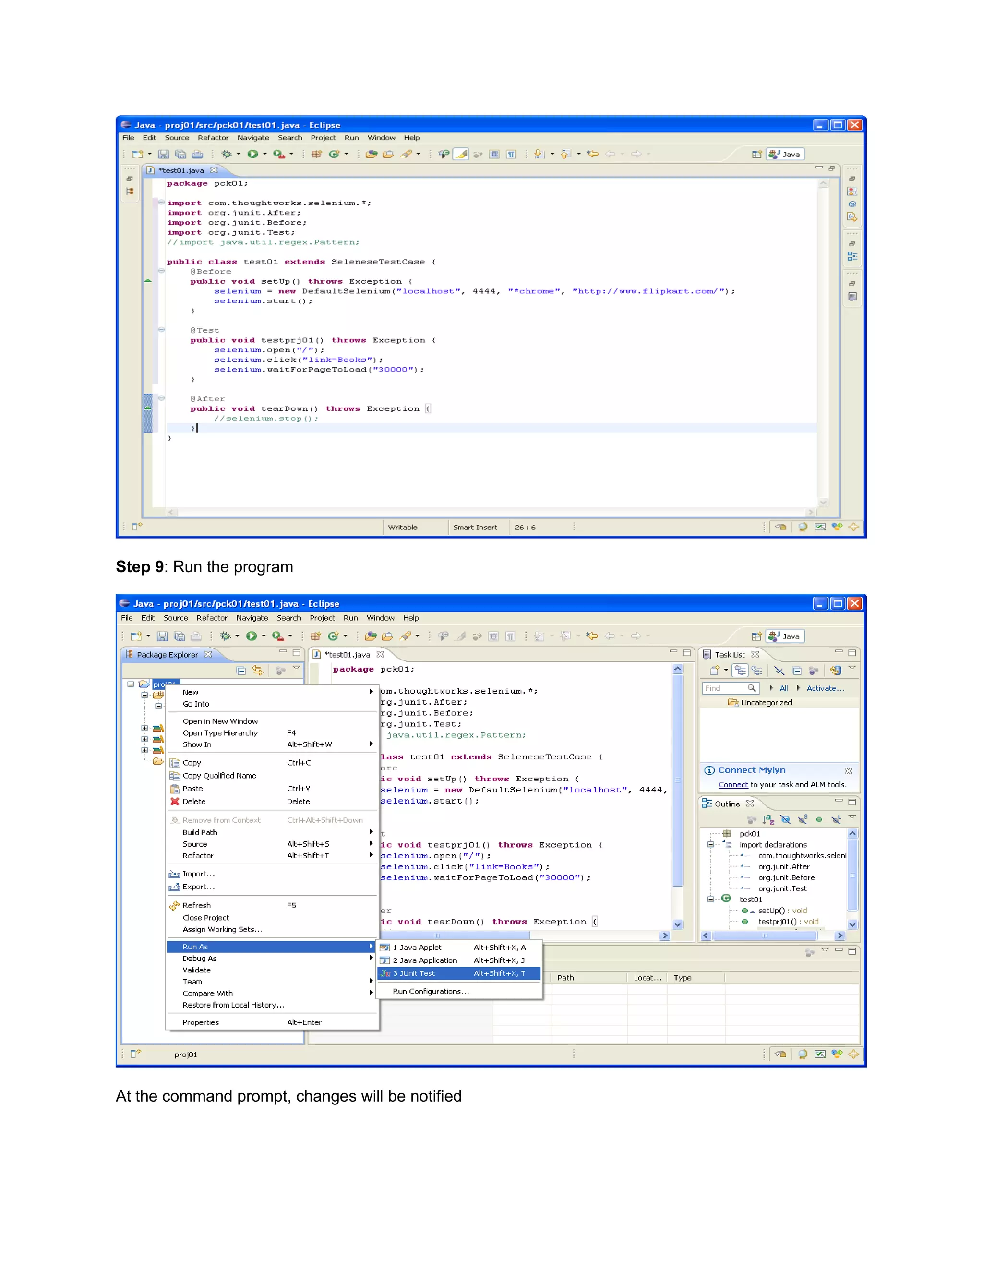This screenshot has height=1272, width=983.
Task: Choose 3 JUnit Test from submenu
Action: (x=459, y=974)
